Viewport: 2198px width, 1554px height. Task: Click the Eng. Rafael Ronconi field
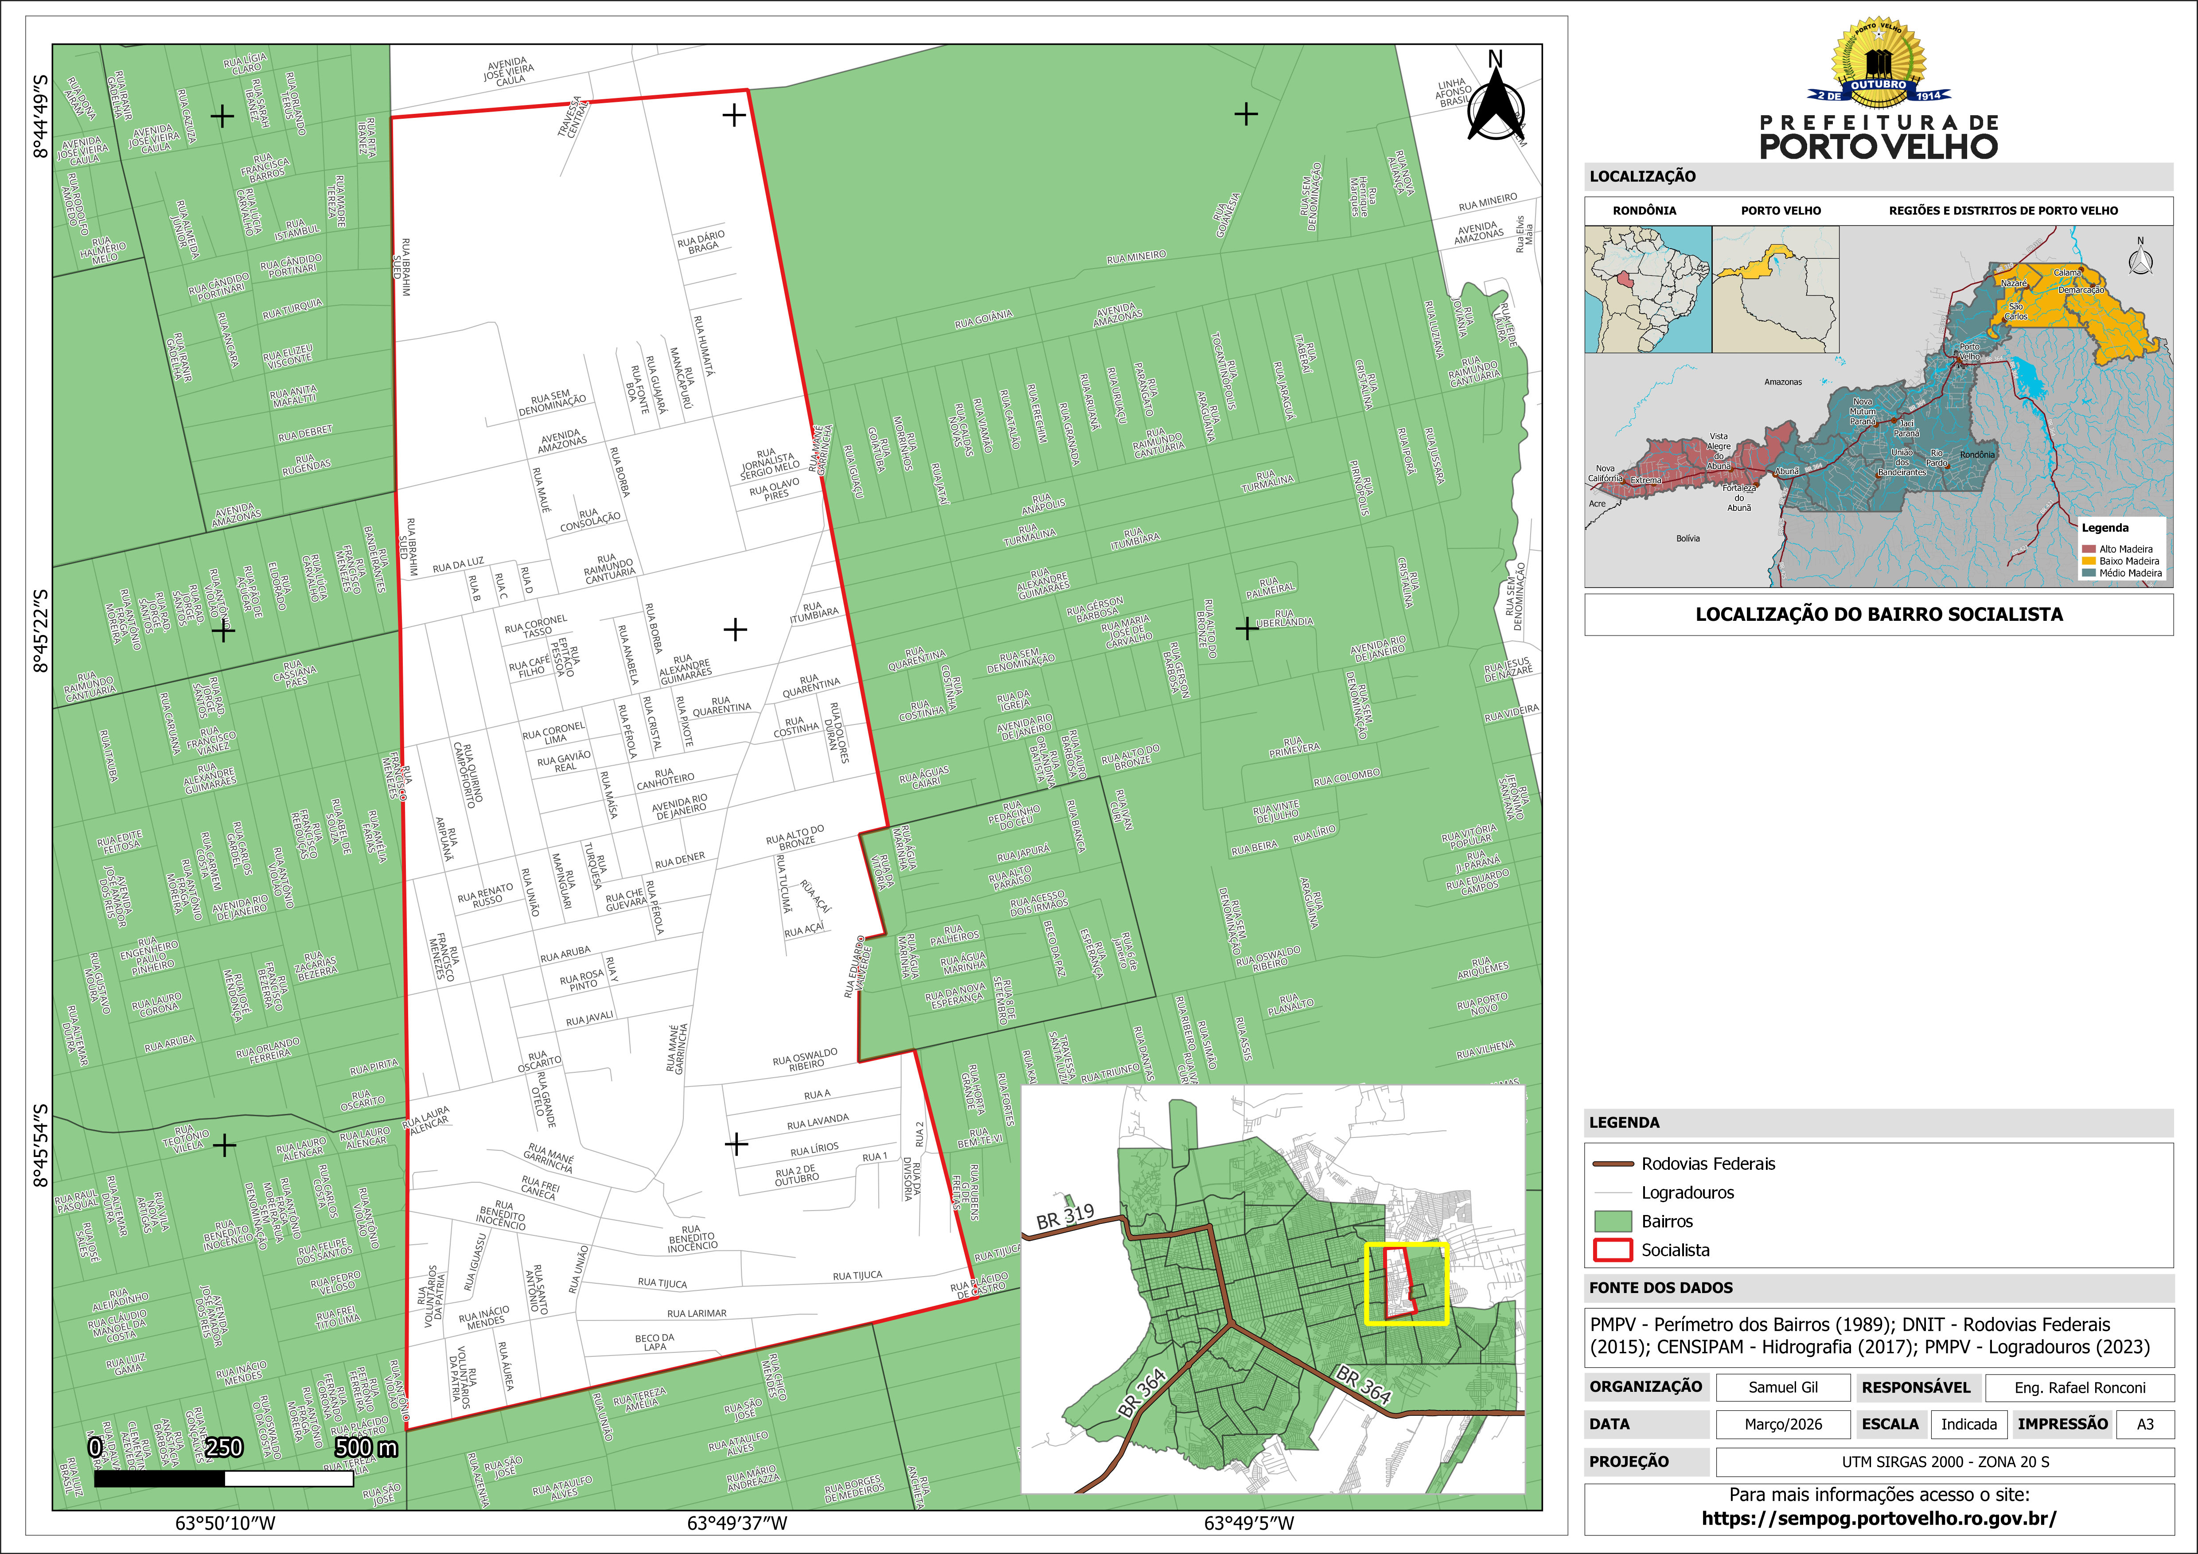(2079, 1387)
